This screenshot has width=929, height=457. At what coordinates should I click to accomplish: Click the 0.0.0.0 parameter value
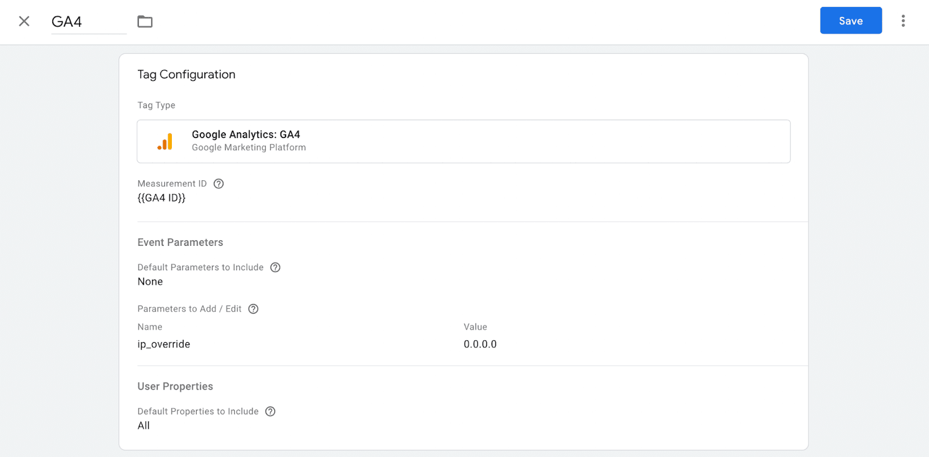click(480, 344)
